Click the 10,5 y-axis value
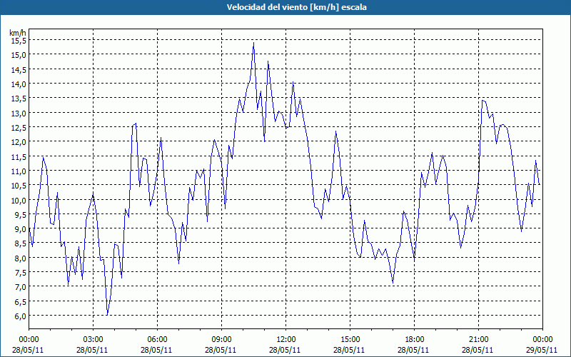This screenshot has height=357, width=571. pyautogui.click(x=19, y=186)
